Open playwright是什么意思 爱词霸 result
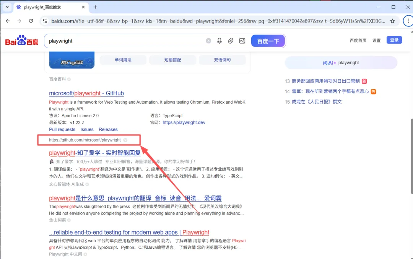The width and height of the screenshot is (413, 259). point(135,198)
